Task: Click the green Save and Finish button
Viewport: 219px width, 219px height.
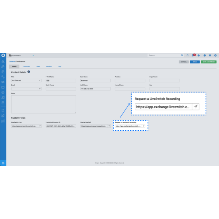Action: point(209,62)
